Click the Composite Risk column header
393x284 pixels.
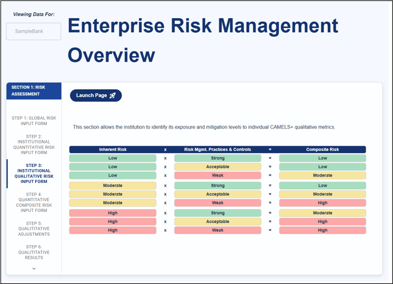pos(322,149)
